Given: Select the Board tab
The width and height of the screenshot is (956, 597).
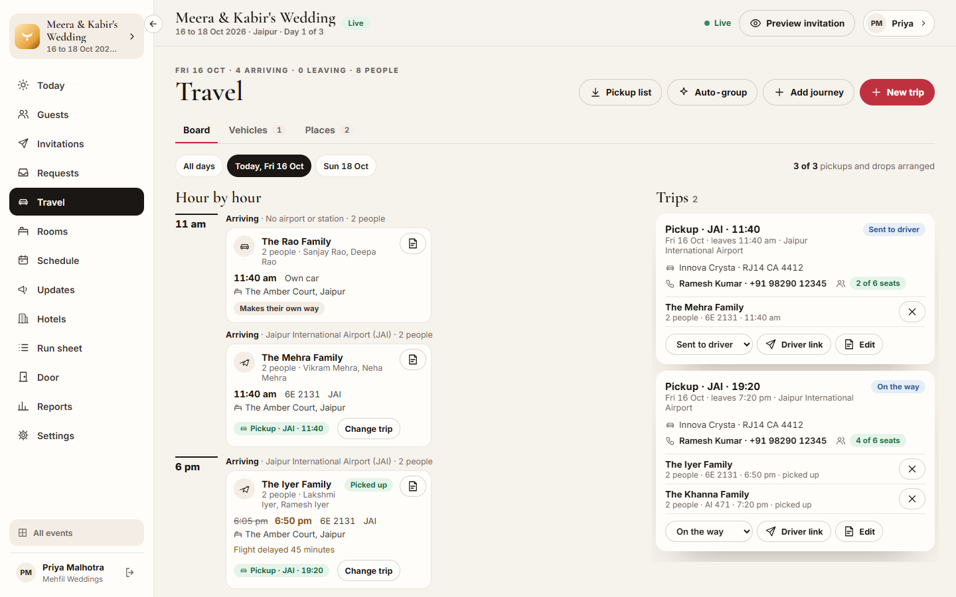Looking at the screenshot, I should (x=197, y=130).
